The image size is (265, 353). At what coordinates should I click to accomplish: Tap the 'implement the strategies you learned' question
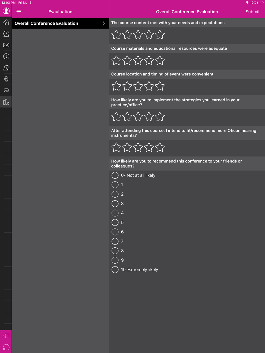(x=175, y=102)
